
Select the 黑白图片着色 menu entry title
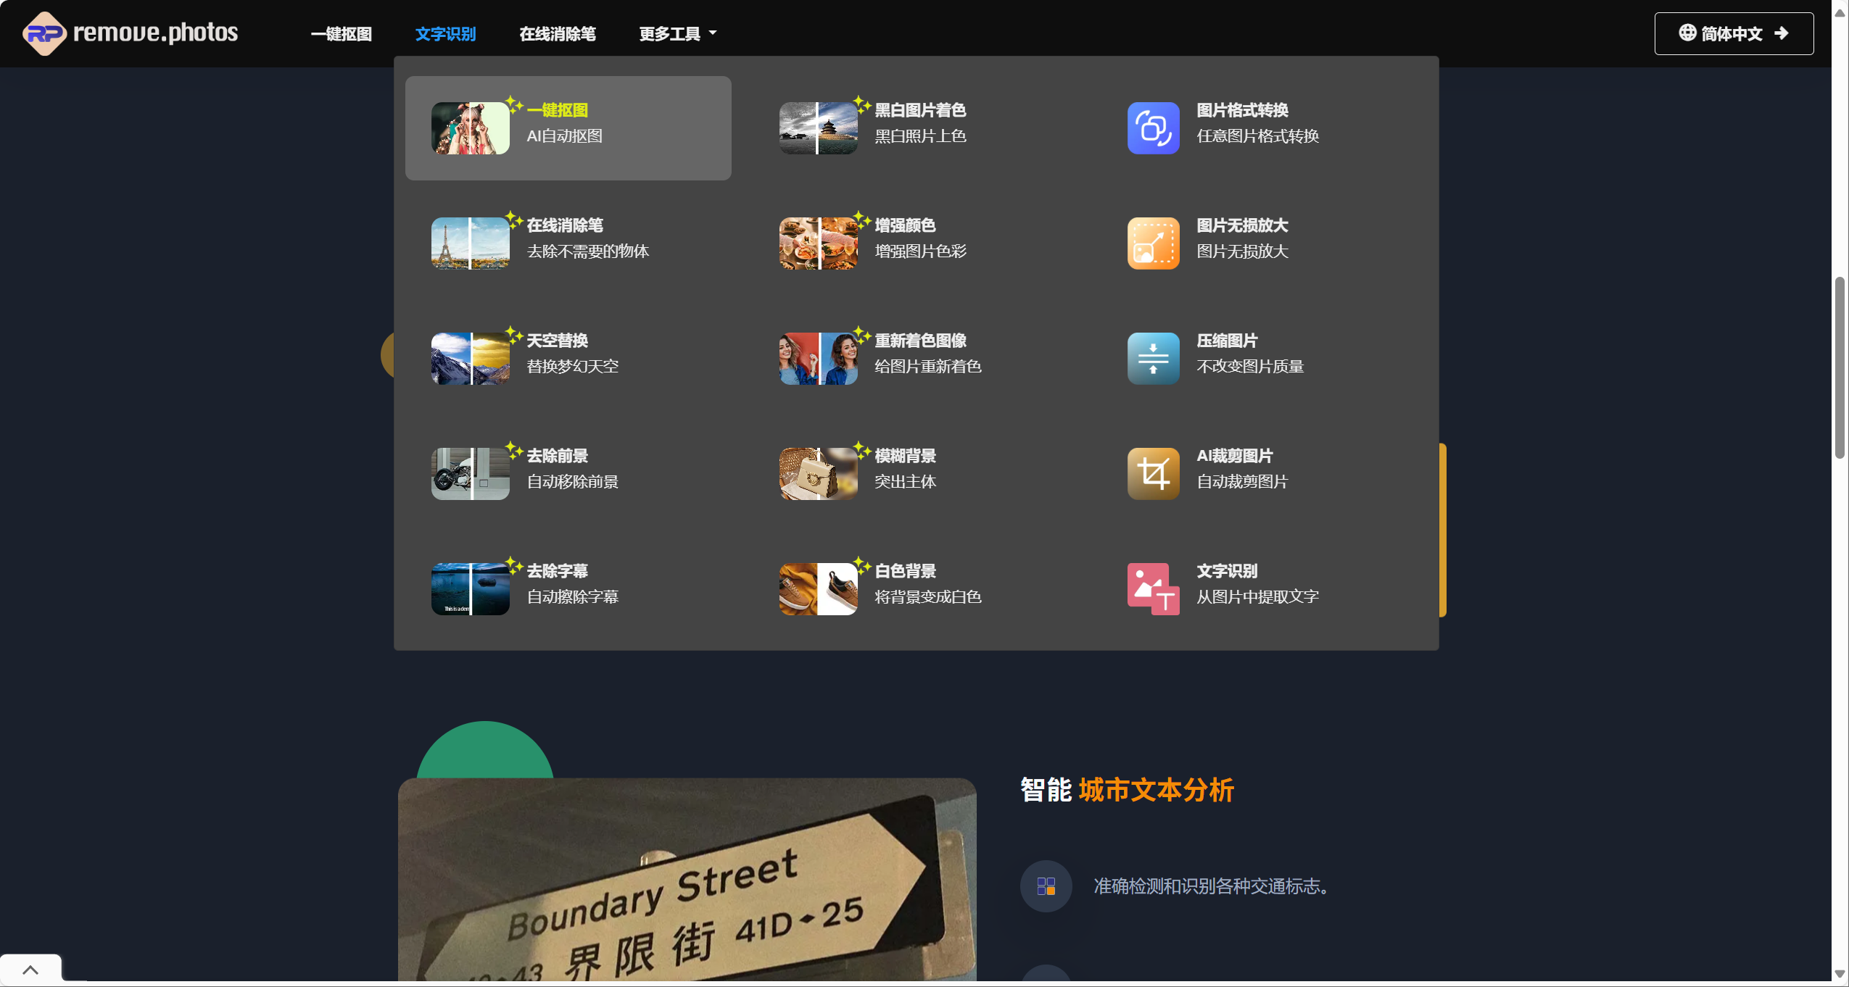(x=920, y=110)
